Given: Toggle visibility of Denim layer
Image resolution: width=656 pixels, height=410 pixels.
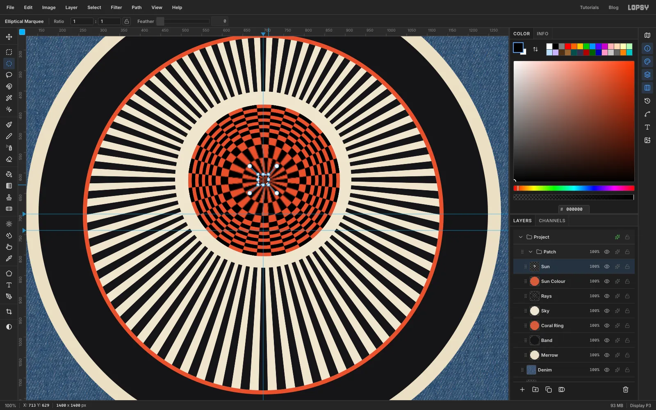Looking at the screenshot, I should (607, 370).
